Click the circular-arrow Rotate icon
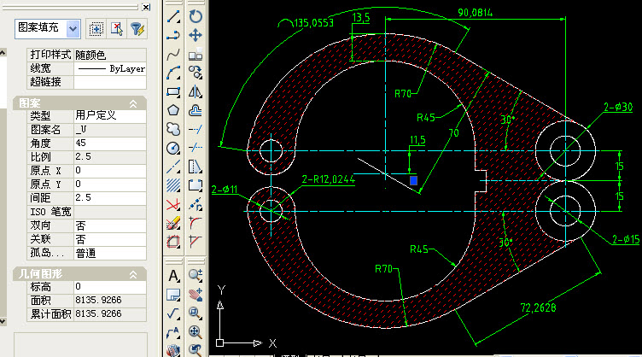 pos(196,17)
